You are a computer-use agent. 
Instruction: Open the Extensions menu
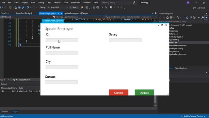[75, 3]
